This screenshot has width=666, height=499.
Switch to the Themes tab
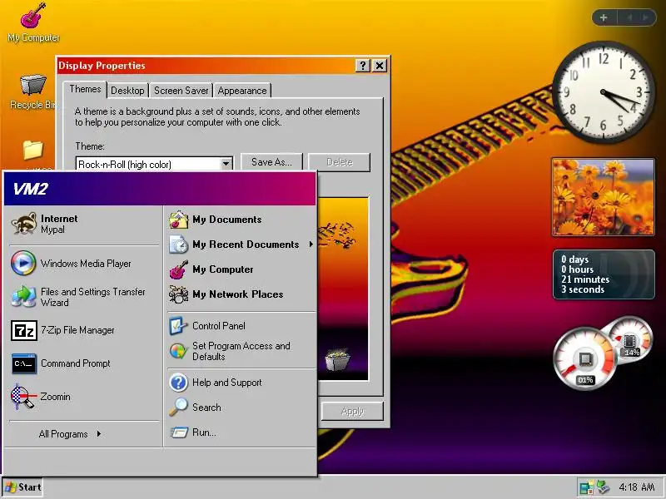(86, 89)
